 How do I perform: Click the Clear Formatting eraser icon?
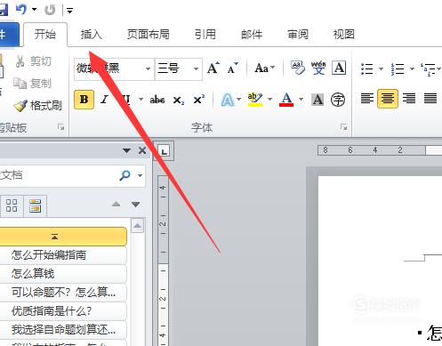tap(298, 68)
